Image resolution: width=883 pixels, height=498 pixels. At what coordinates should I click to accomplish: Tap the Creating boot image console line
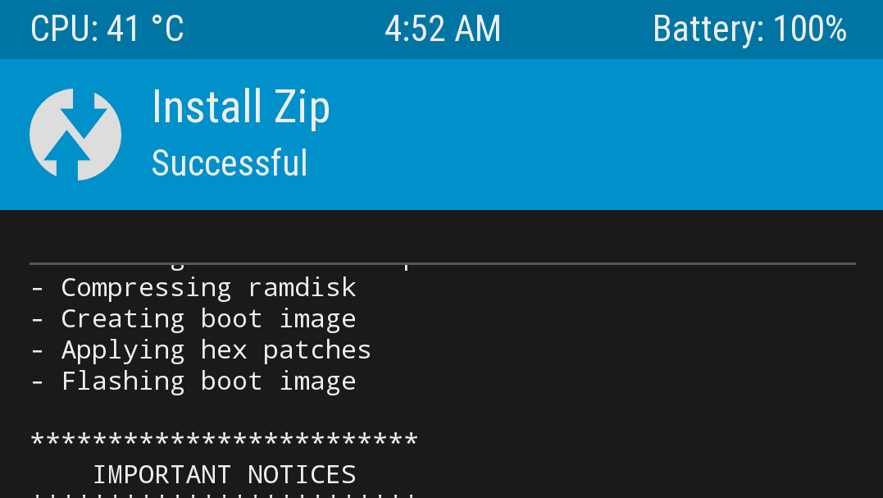click(193, 318)
